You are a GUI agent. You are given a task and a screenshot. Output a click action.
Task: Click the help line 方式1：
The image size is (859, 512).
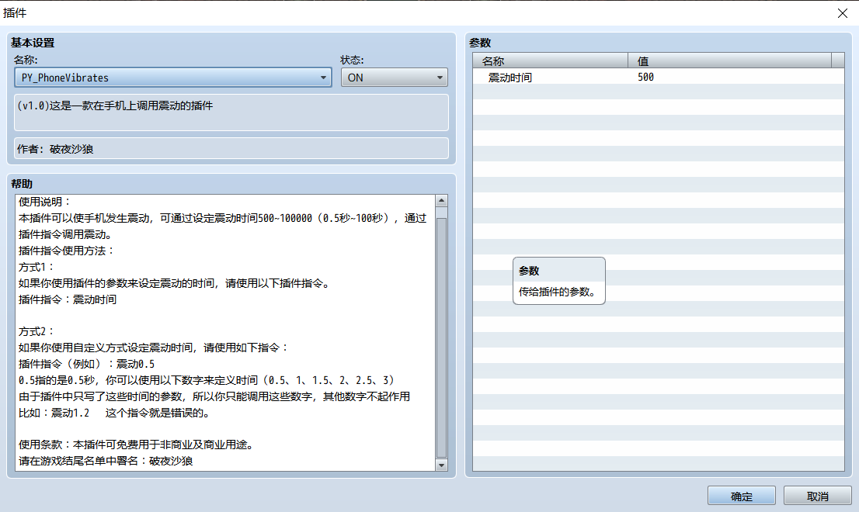(x=37, y=267)
